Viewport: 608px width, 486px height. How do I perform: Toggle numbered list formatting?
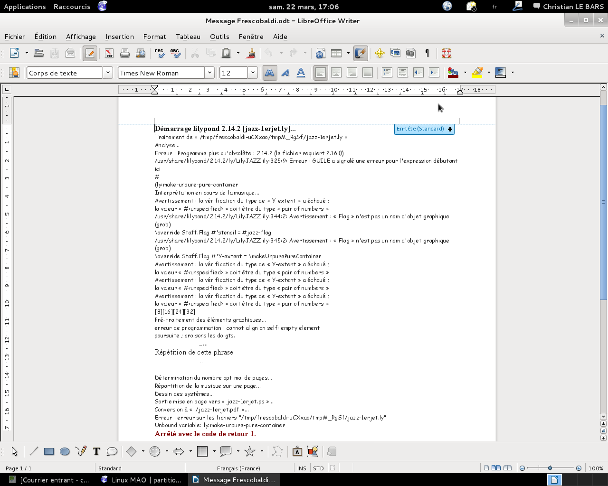(387, 73)
